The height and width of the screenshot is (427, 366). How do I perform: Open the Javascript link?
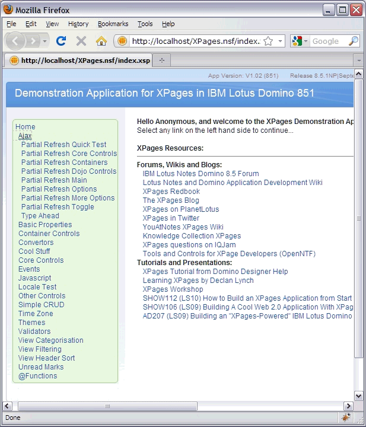pyautogui.click(x=34, y=278)
